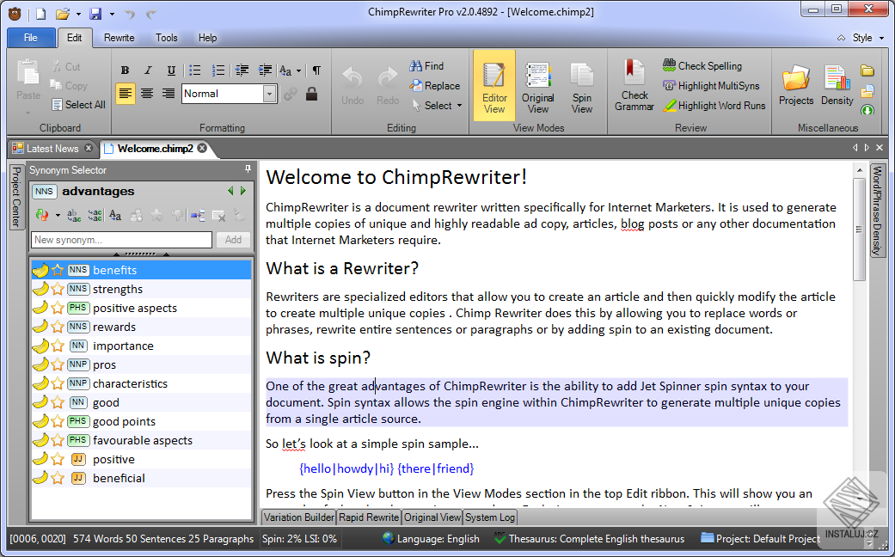895x557 pixels.
Task: Open the Original View bottom tab
Action: click(x=432, y=517)
